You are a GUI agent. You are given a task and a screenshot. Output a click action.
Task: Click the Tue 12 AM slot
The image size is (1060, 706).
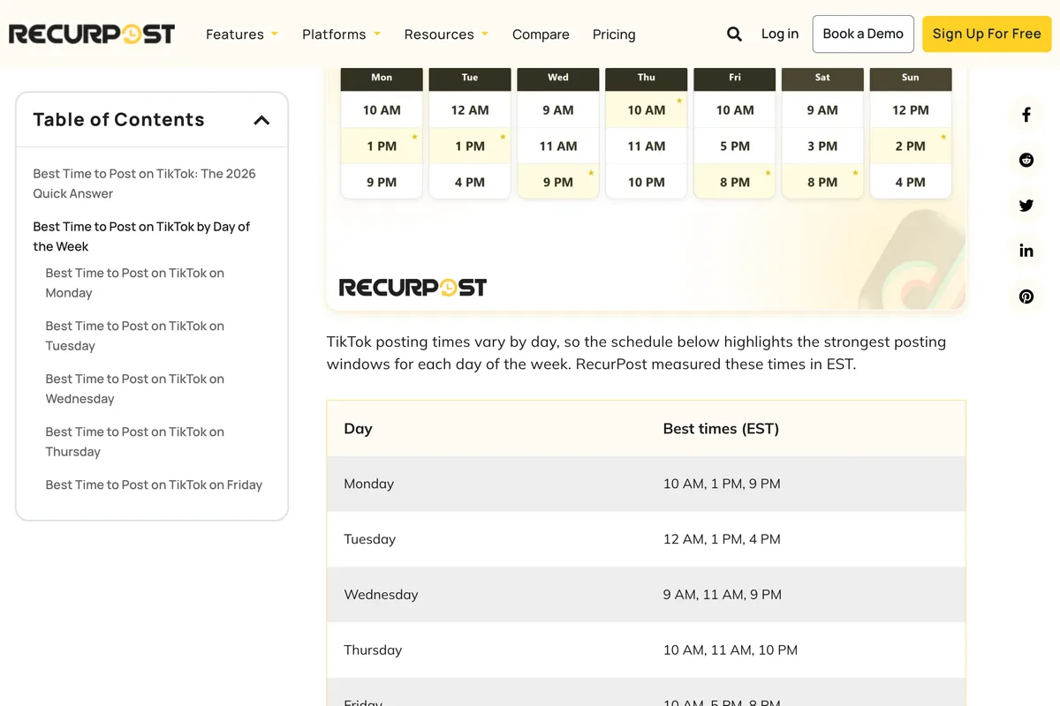[470, 110]
